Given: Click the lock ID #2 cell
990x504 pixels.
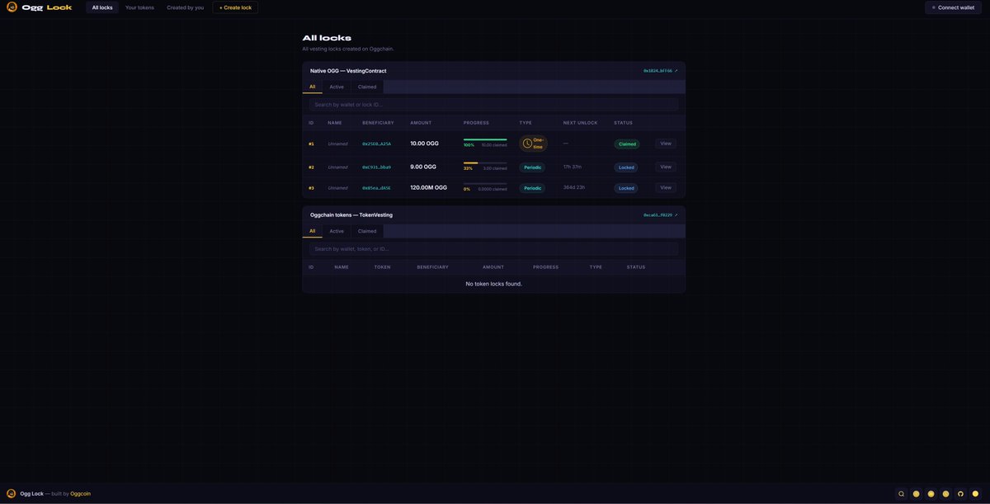Looking at the screenshot, I should 311,167.
